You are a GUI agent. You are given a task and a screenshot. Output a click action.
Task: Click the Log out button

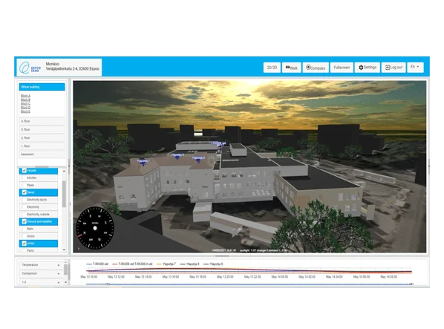394,68
